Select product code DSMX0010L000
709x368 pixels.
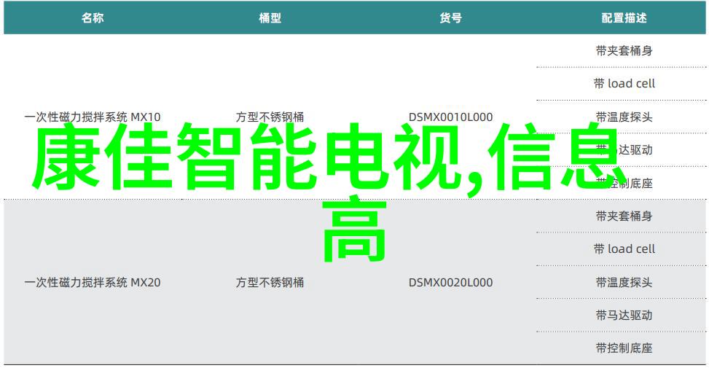click(x=451, y=117)
